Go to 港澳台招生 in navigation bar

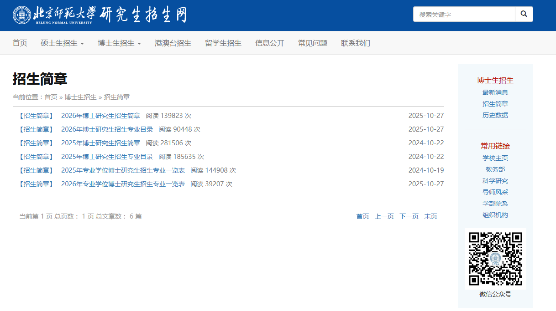[x=173, y=43]
